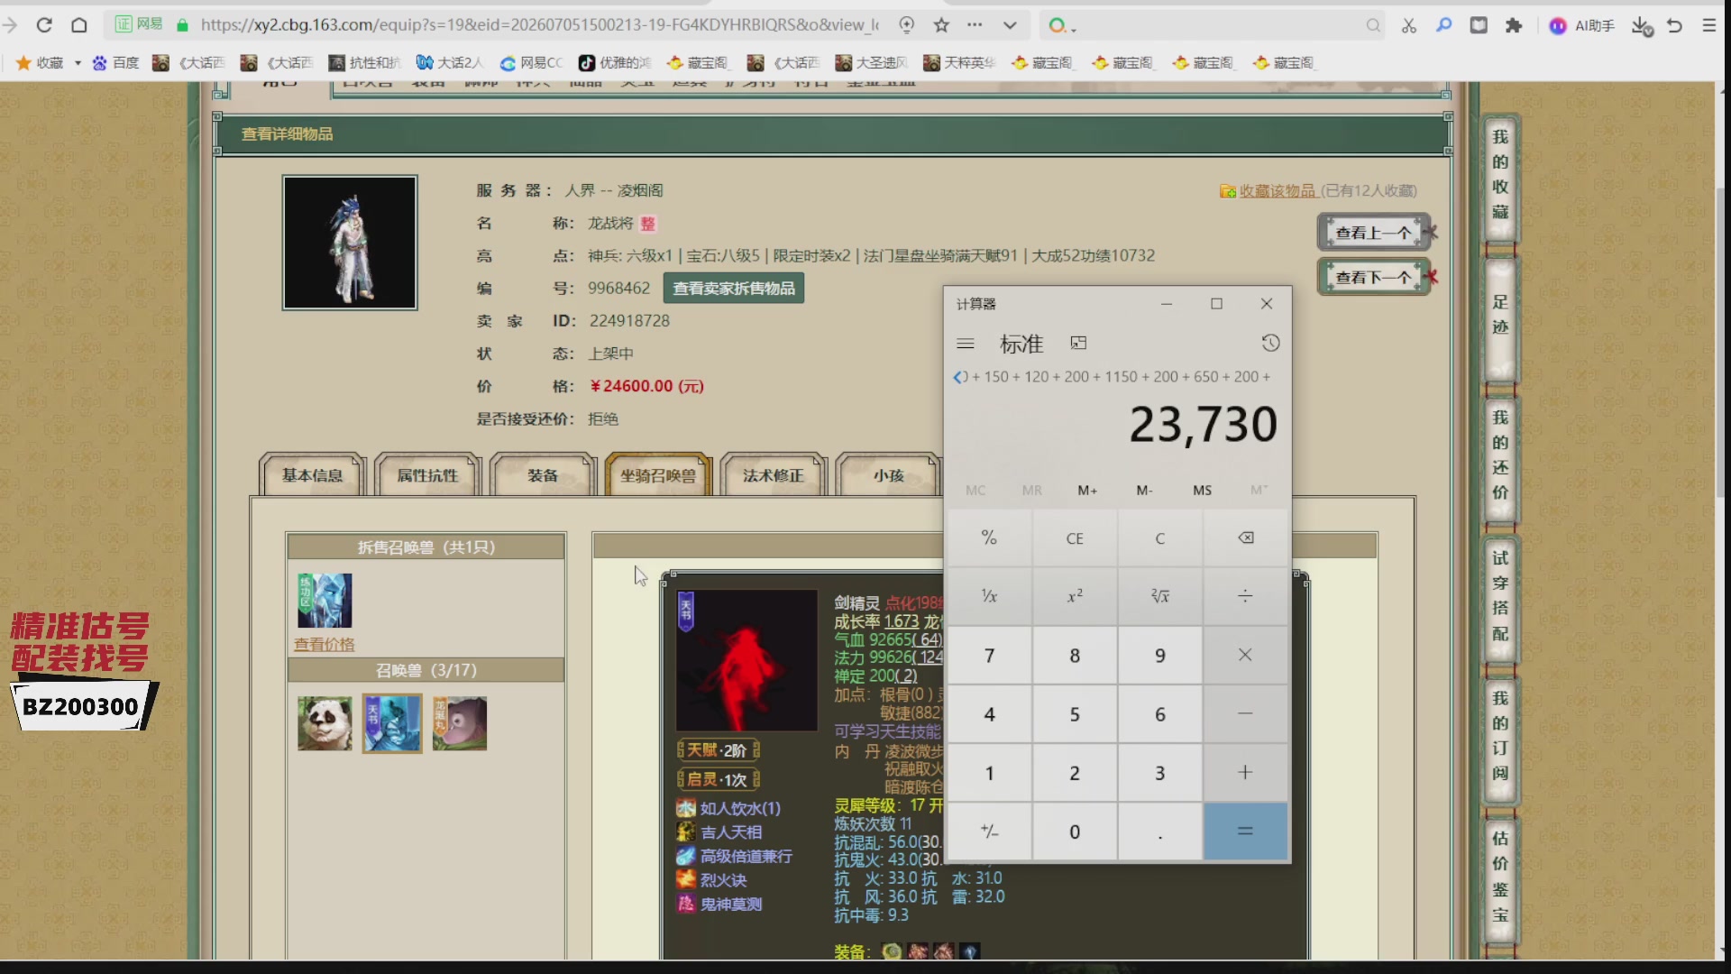Switch to the 装备 tab
1731x974 pixels.
[543, 475]
